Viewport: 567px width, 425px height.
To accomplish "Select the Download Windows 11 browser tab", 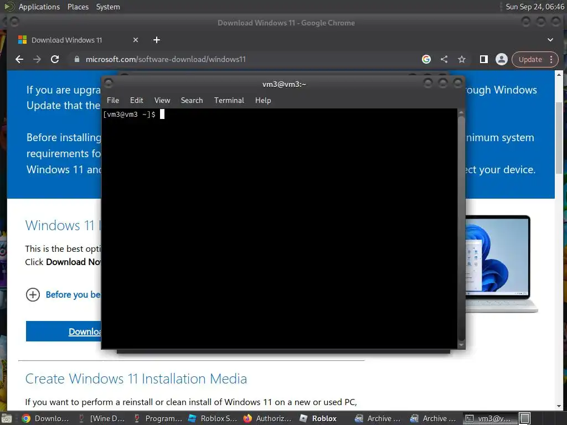I will [x=78, y=40].
